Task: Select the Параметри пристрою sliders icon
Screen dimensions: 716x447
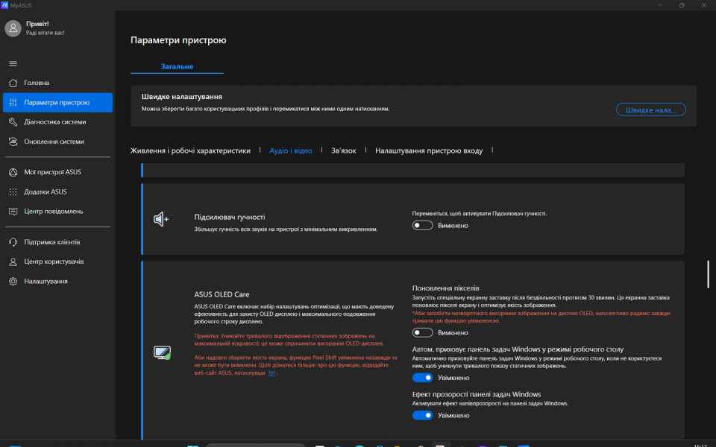Action: (13, 103)
